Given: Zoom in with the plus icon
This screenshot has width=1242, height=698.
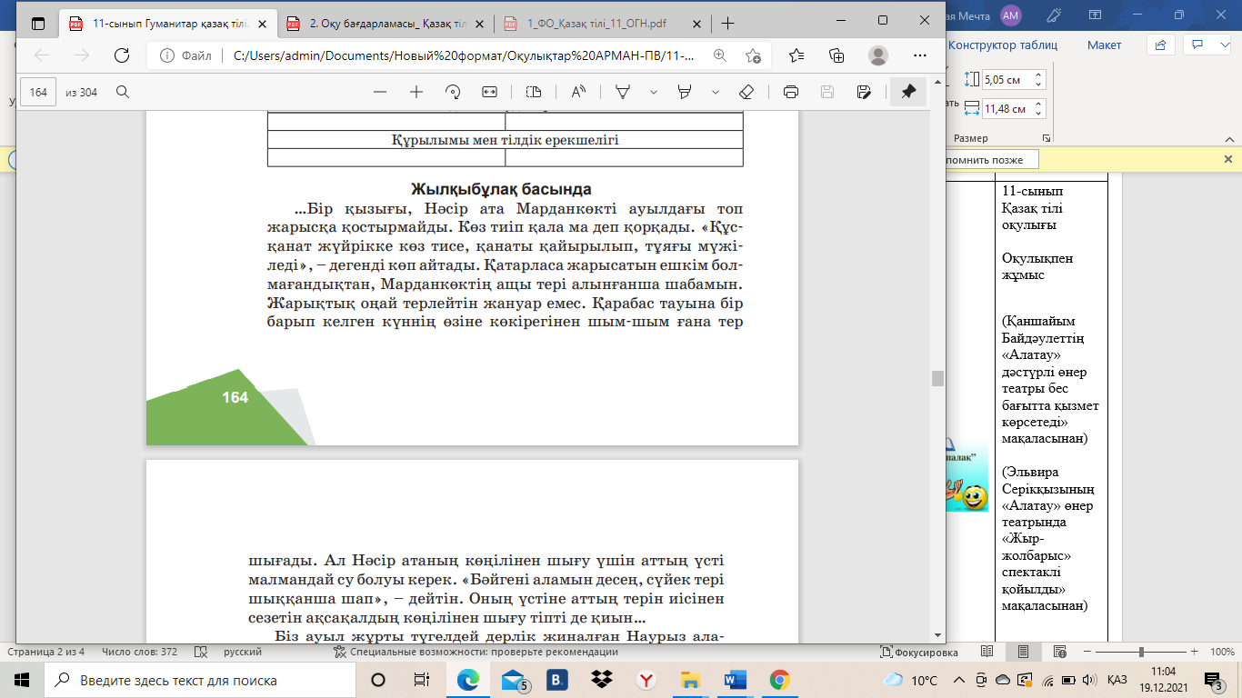Looking at the screenshot, I should pos(416,92).
